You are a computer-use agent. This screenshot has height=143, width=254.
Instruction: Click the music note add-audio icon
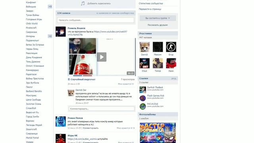pos(83,4)
